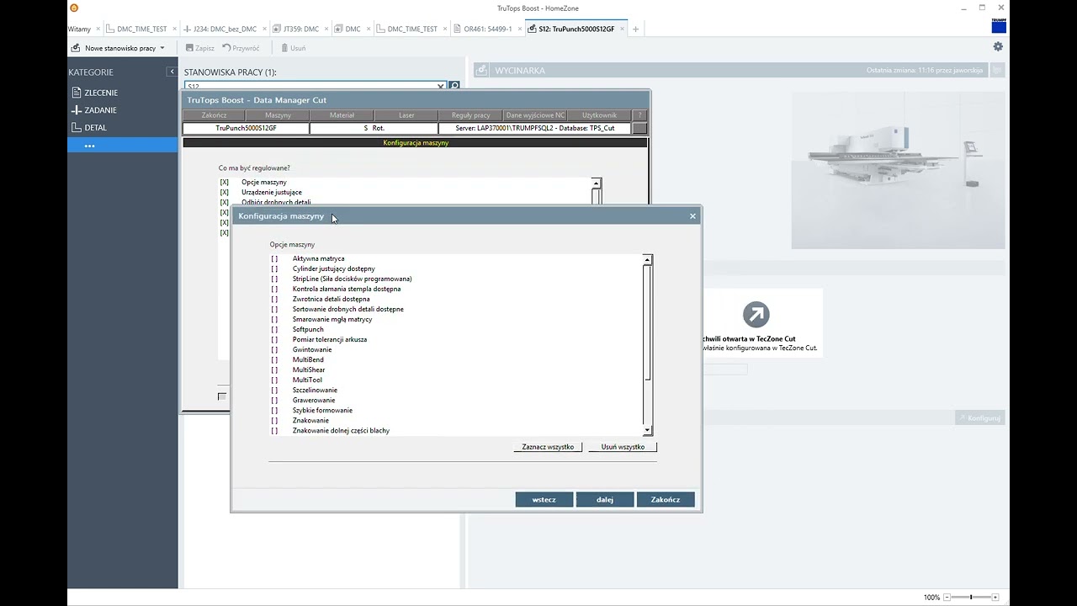Toggle MultiBend option checkbox
The image size is (1077, 606).
point(274,359)
